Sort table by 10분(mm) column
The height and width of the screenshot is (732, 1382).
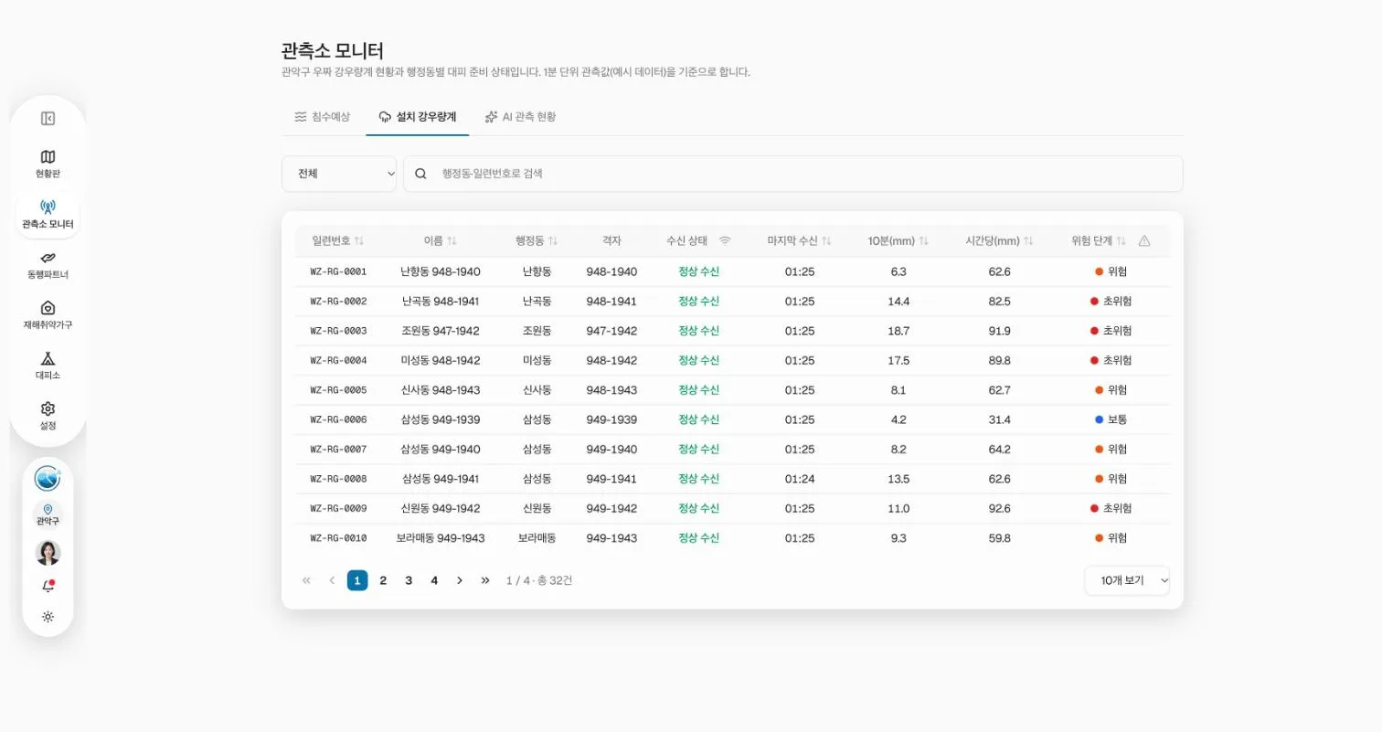tap(898, 240)
